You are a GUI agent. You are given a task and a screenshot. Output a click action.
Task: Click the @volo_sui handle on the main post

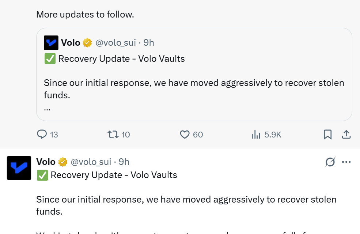91,162
